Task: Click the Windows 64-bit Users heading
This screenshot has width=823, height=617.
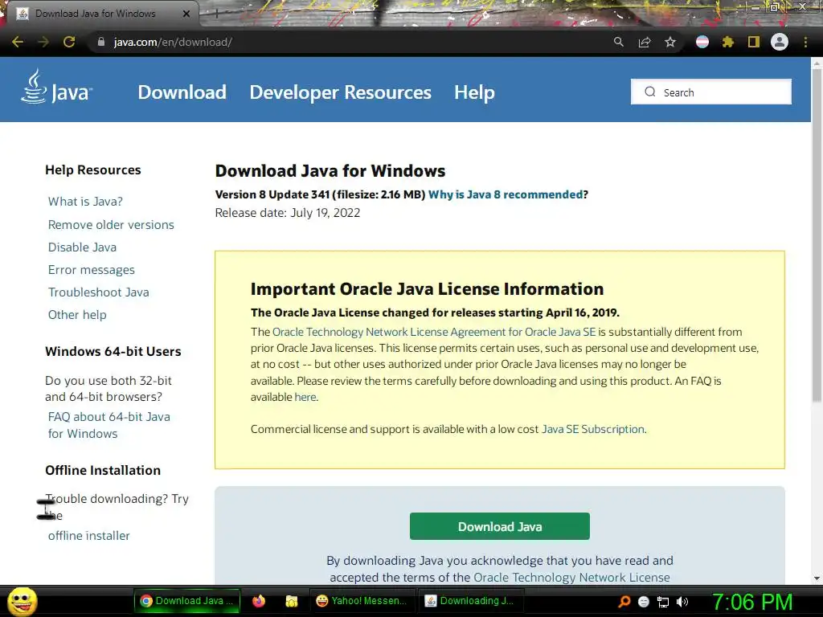Action: pos(113,352)
